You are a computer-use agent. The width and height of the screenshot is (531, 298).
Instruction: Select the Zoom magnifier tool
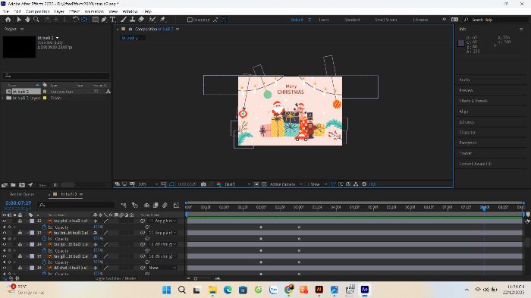click(36, 20)
